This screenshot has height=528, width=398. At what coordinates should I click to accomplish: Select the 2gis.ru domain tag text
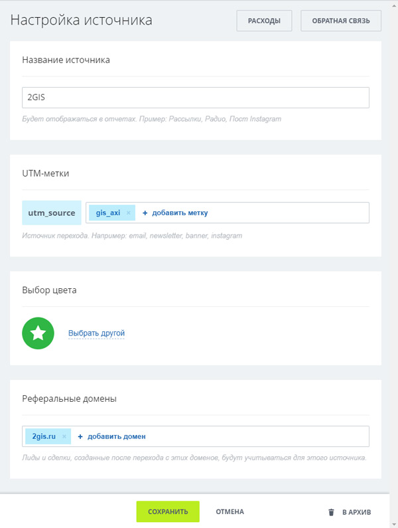(44, 436)
